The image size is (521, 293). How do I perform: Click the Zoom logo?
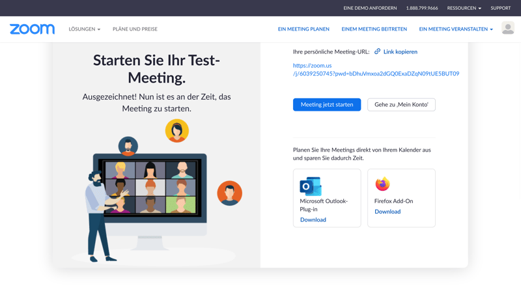point(32,29)
